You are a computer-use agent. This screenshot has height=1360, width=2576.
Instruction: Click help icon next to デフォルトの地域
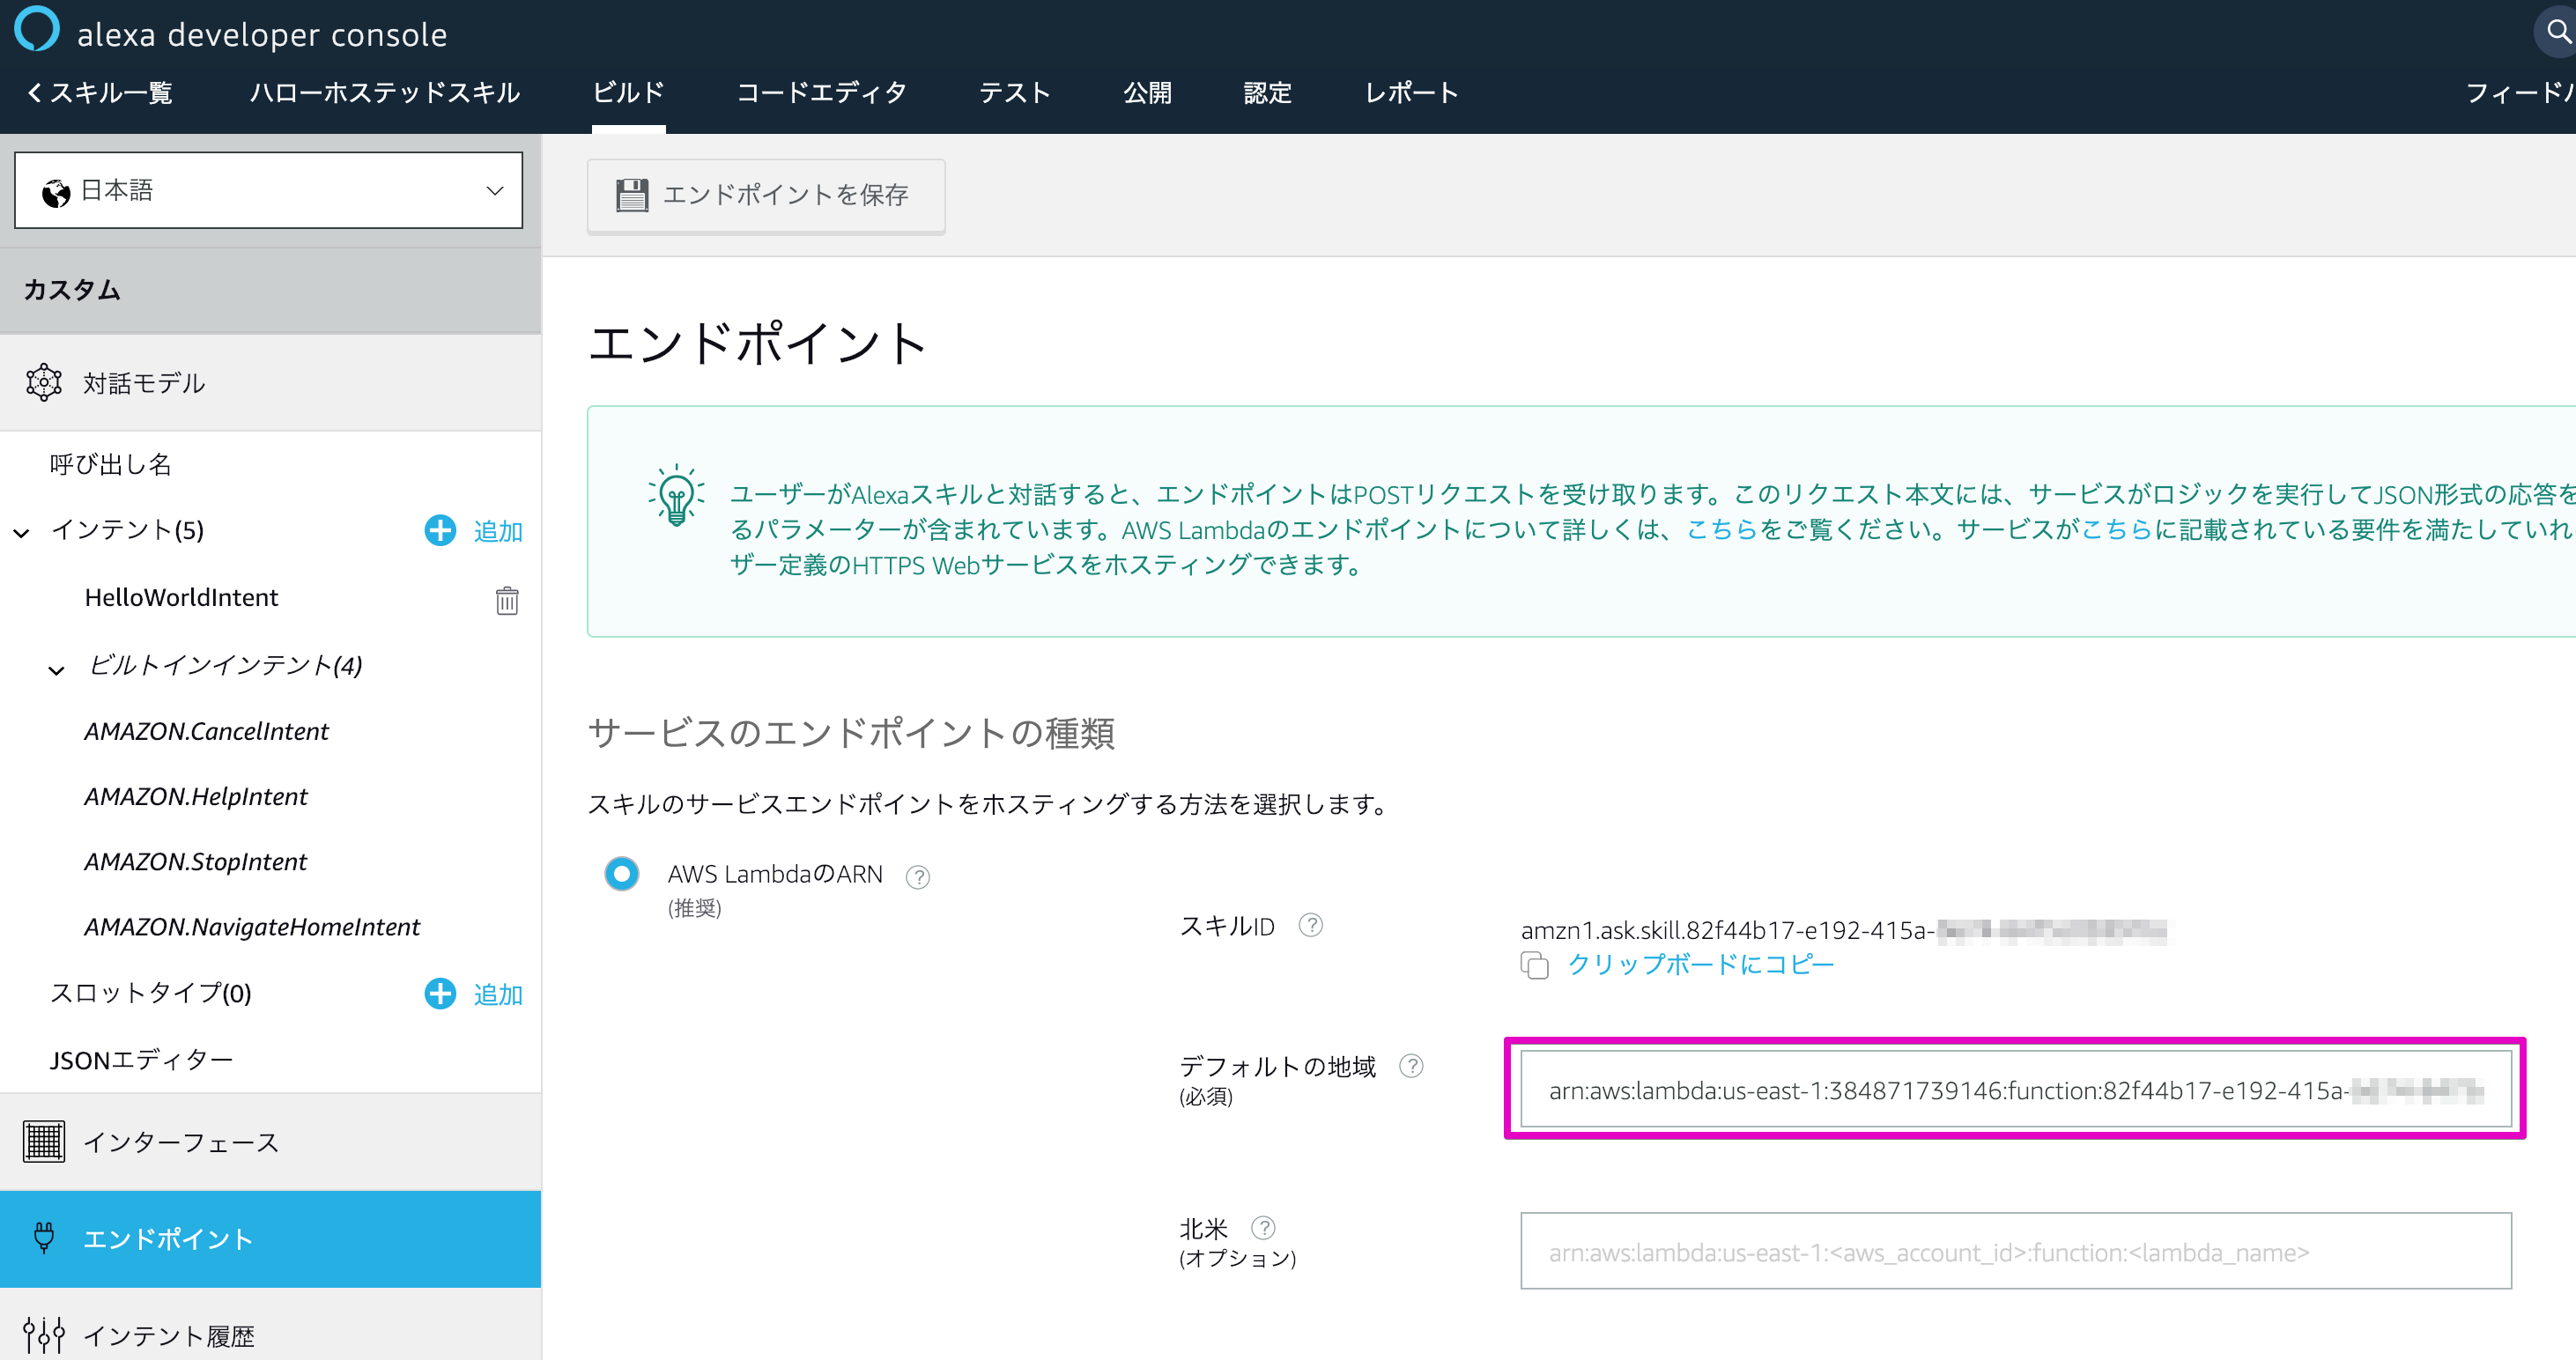[1411, 1066]
